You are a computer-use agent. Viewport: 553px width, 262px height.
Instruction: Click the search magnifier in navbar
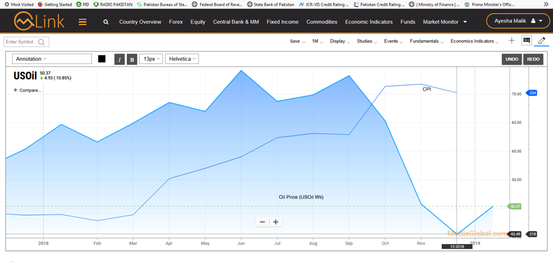(106, 22)
